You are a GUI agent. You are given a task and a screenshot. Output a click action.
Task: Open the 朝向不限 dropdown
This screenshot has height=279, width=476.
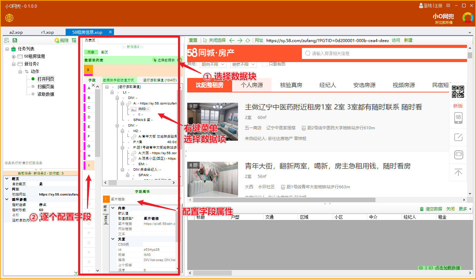coord(213,64)
